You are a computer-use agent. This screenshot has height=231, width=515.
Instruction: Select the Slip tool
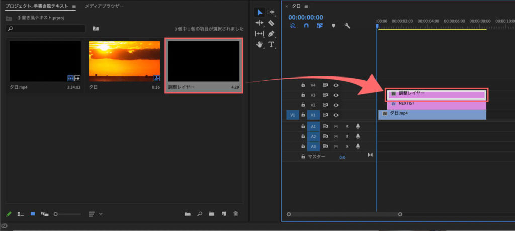coord(260,34)
